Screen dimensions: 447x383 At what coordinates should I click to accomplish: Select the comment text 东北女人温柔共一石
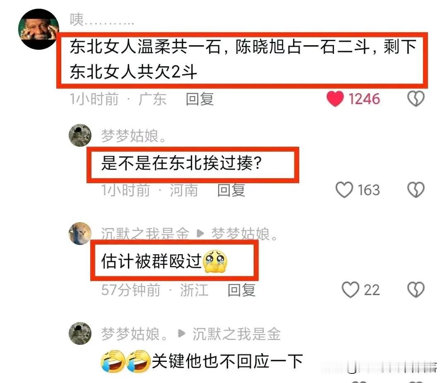click(145, 47)
